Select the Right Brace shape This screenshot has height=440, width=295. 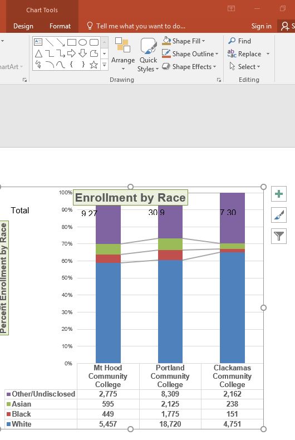coord(83,65)
